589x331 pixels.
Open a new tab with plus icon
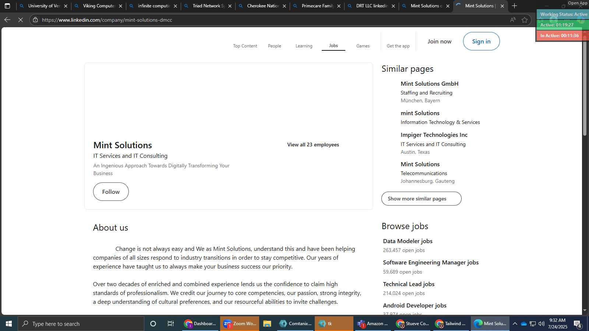(514, 6)
